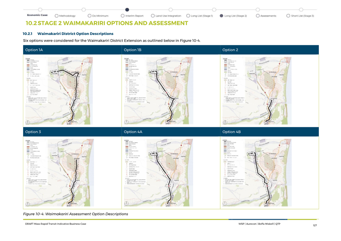Click north compass icon on Option 1B map
Image resolution: width=341 pixels, height=241 pixels.
[126, 122]
